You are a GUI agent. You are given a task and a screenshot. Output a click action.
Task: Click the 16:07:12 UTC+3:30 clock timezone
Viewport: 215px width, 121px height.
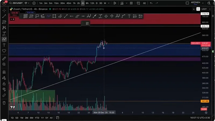coord(200,118)
